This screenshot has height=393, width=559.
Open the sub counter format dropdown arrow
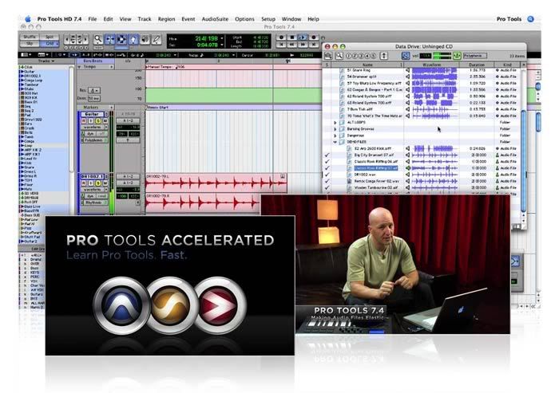tap(222, 45)
